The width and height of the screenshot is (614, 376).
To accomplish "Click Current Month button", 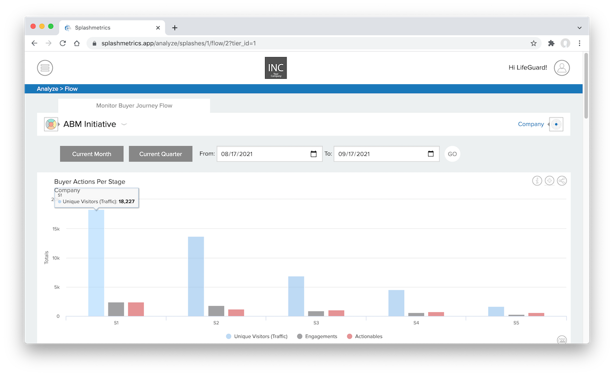I will [x=92, y=154].
